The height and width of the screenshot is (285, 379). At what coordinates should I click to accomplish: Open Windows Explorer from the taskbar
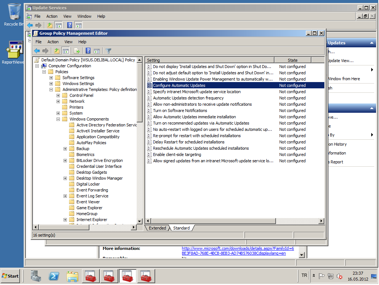click(x=72, y=276)
